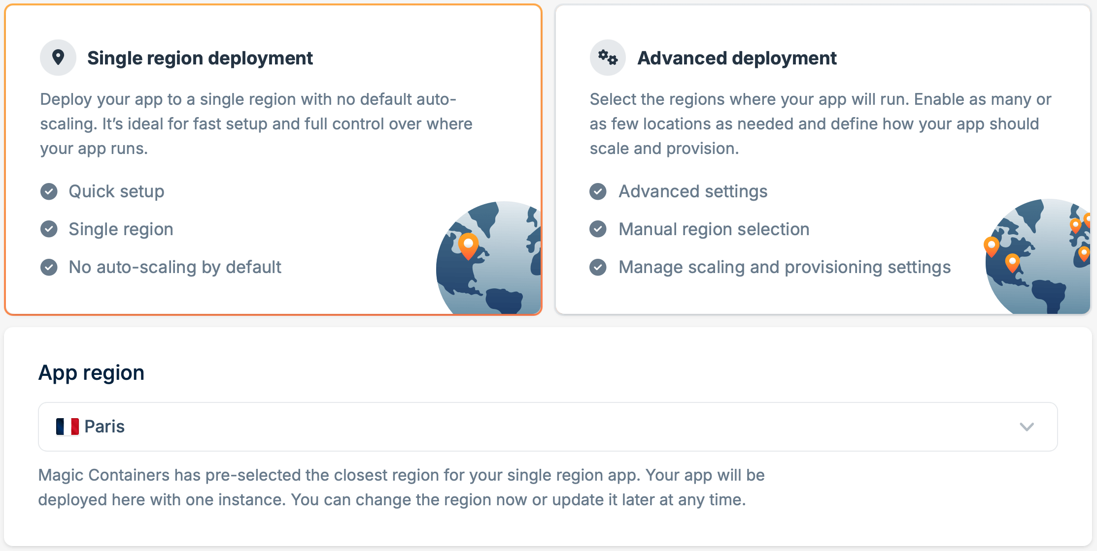Open the Paris region selector
This screenshot has height=551, width=1097.
[548, 427]
